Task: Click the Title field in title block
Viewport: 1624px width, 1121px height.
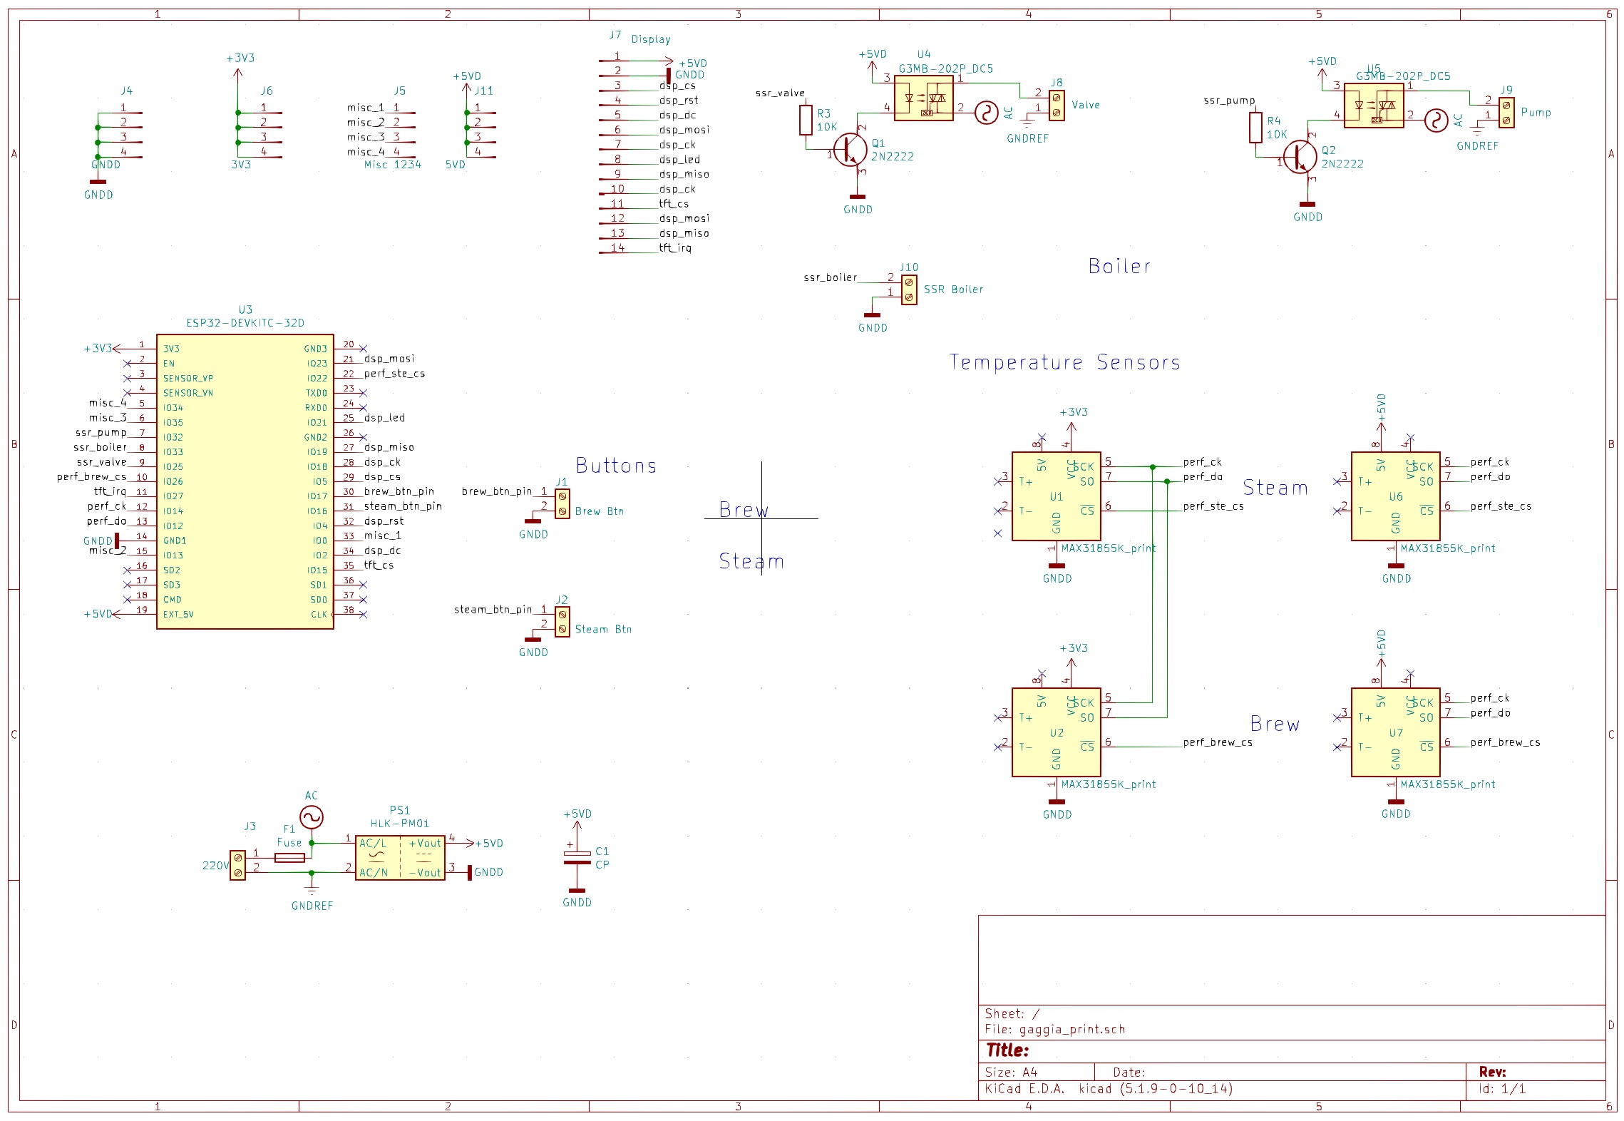Action: (1007, 1050)
